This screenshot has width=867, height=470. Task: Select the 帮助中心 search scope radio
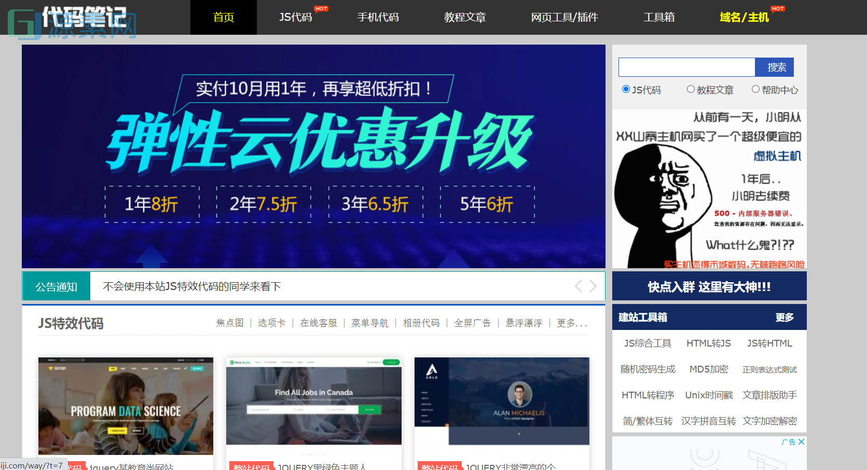756,89
